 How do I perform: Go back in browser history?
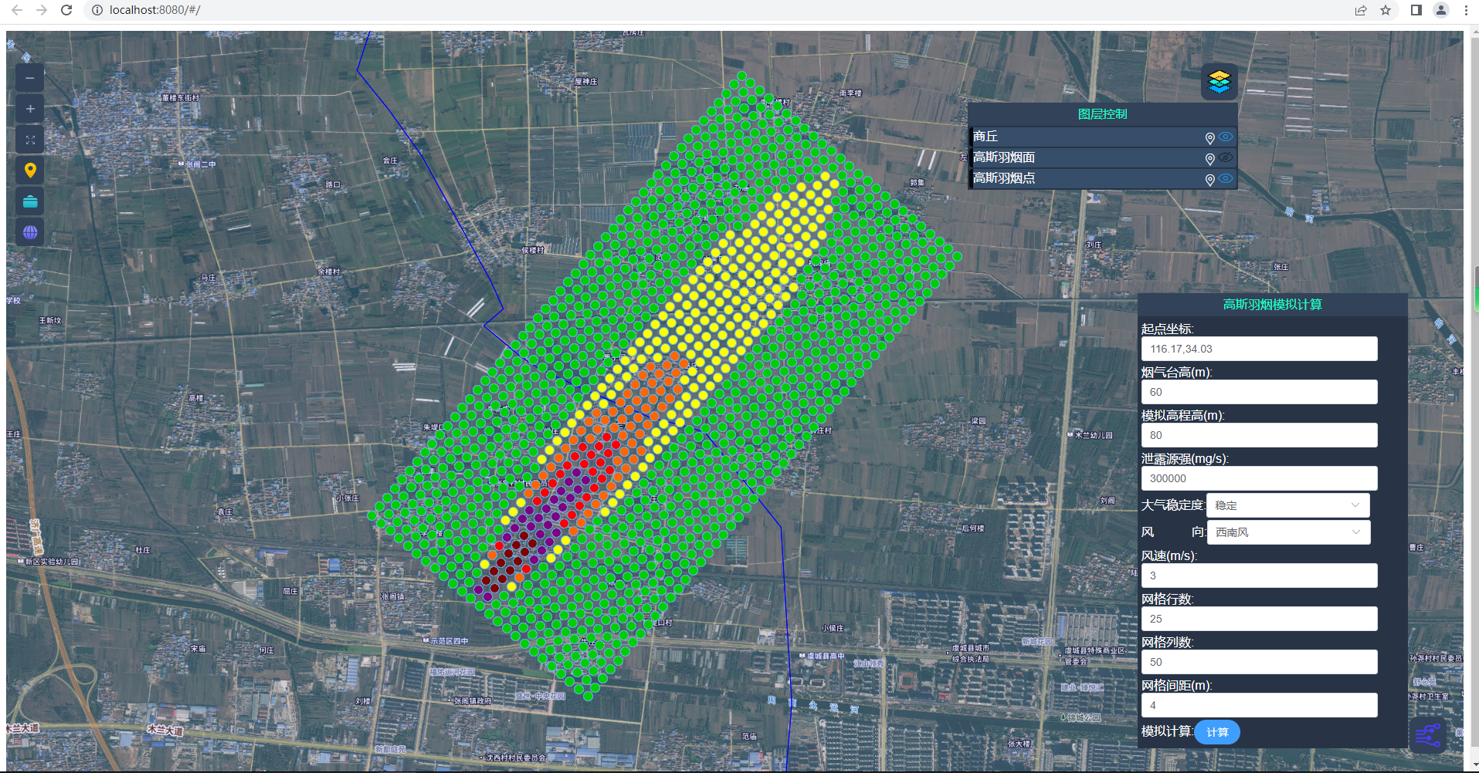click(17, 10)
